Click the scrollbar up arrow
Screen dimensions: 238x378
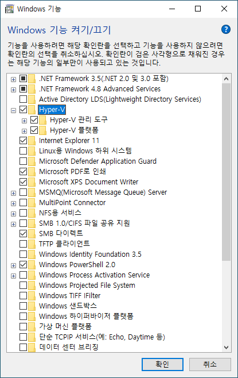pyautogui.click(x=226, y=79)
